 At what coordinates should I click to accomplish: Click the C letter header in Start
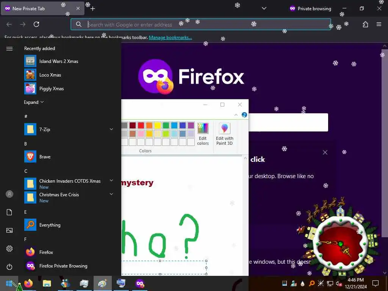click(26, 171)
